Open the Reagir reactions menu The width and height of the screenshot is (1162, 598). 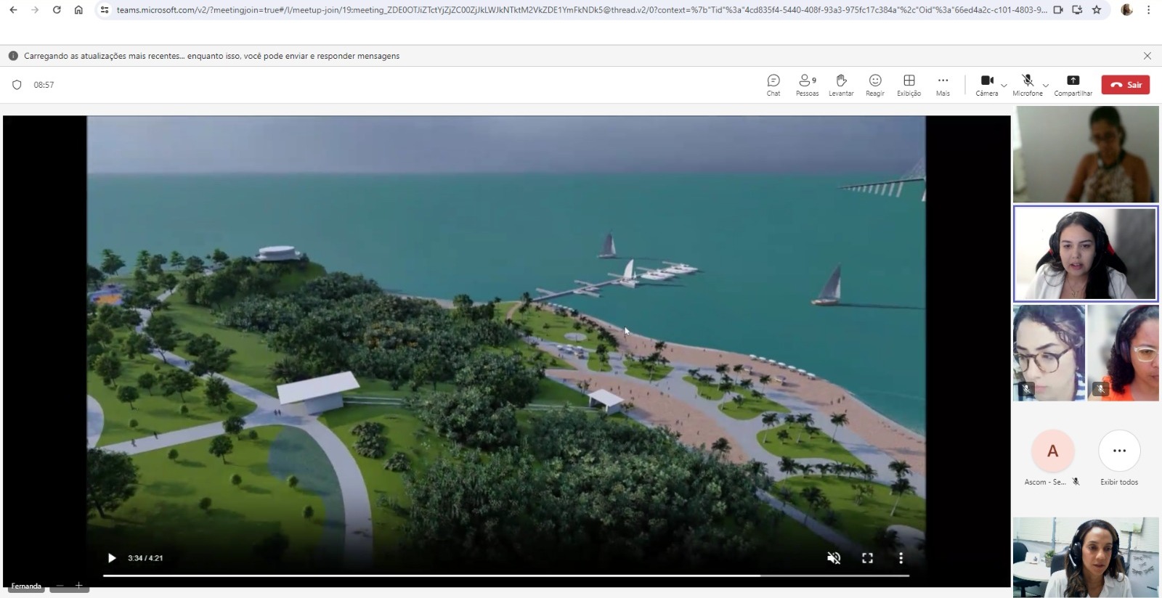pyautogui.click(x=875, y=84)
